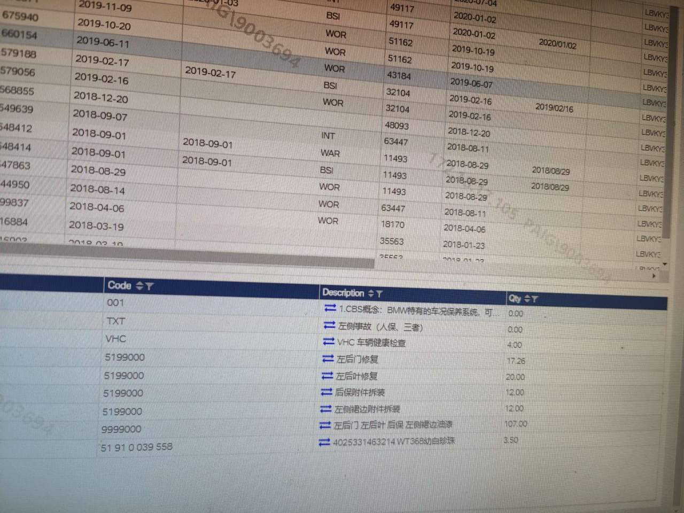The height and width of the screenshot is (513, 684).
Task: Click the code cell 9999000
Action: (121, 429)
